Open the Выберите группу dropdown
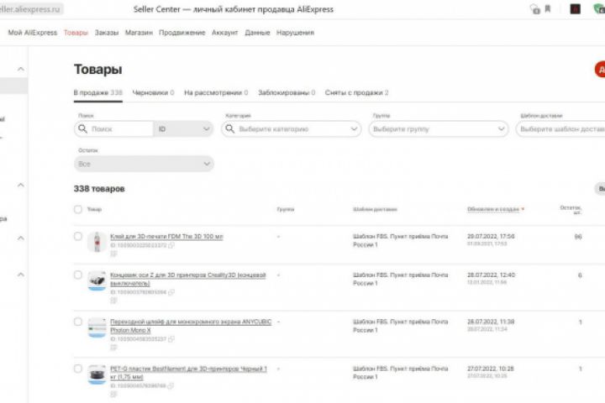605x403 pixels. pos(439,128)
